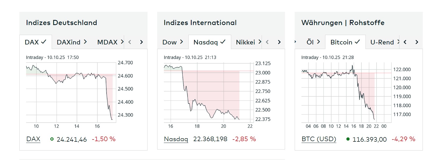The width and height of the screenshot is (443, 160).
Task: Switch to the Öl tab
Action: tap(313, 42)
